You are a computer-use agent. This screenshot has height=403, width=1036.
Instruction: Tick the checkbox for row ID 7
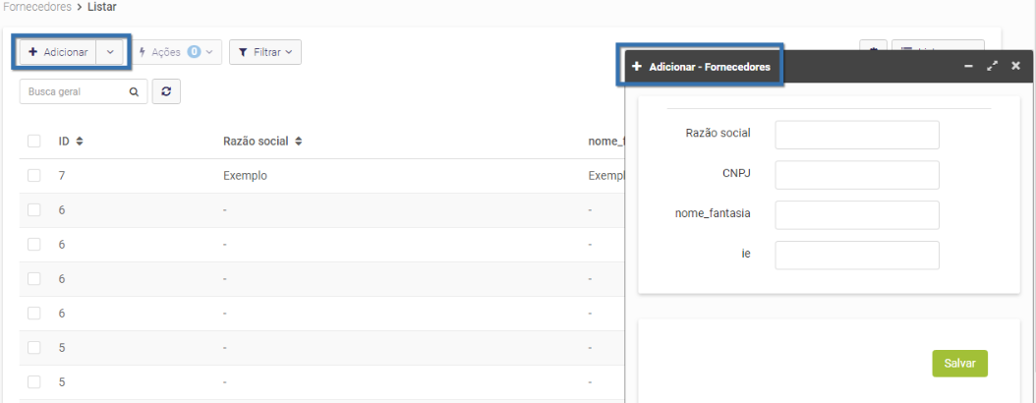[33, 175]
